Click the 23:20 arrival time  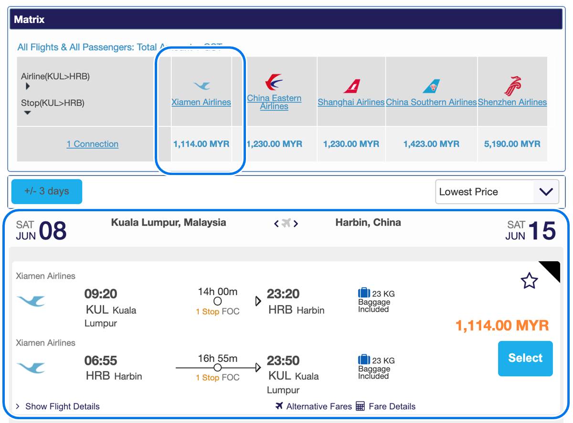tap(284, 294)
